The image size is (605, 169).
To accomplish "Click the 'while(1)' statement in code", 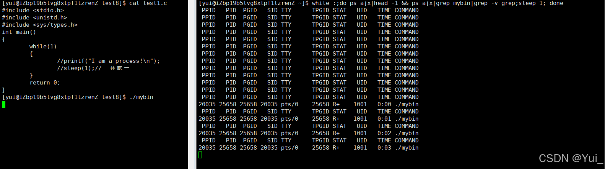I will (x=43, y=46).
